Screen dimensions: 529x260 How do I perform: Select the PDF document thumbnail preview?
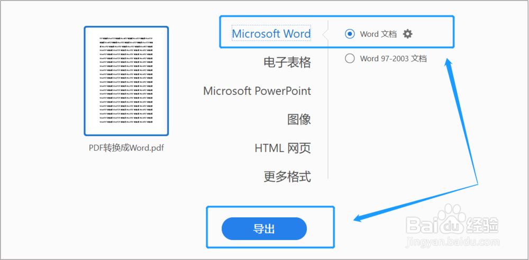click(126, 81)
